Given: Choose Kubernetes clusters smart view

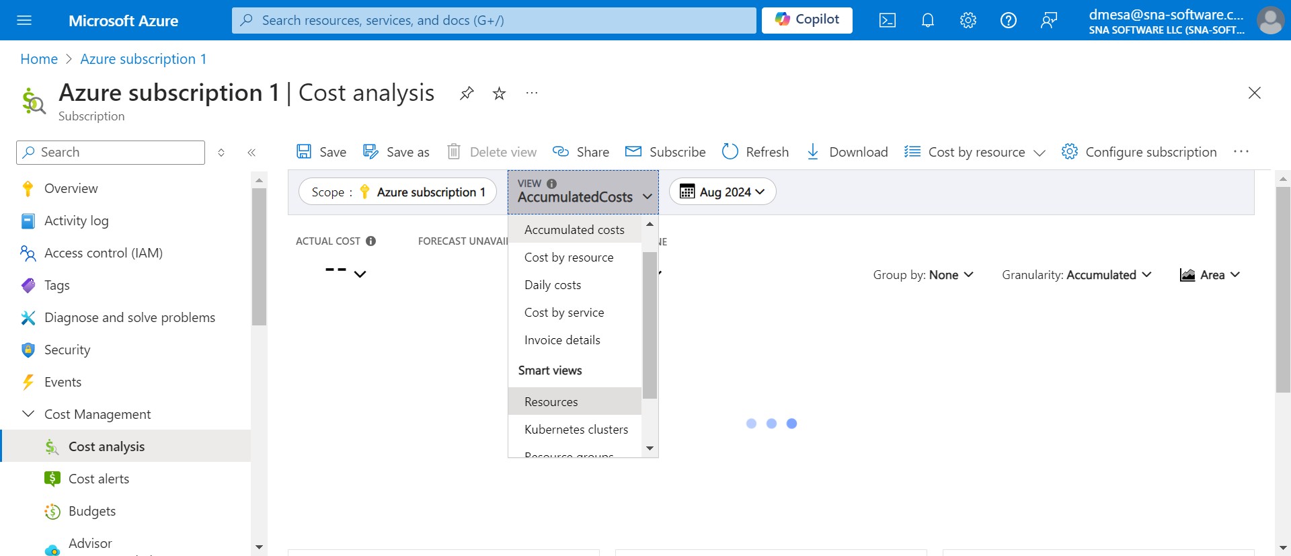Looking at the screenshot, I should (576, 430).
